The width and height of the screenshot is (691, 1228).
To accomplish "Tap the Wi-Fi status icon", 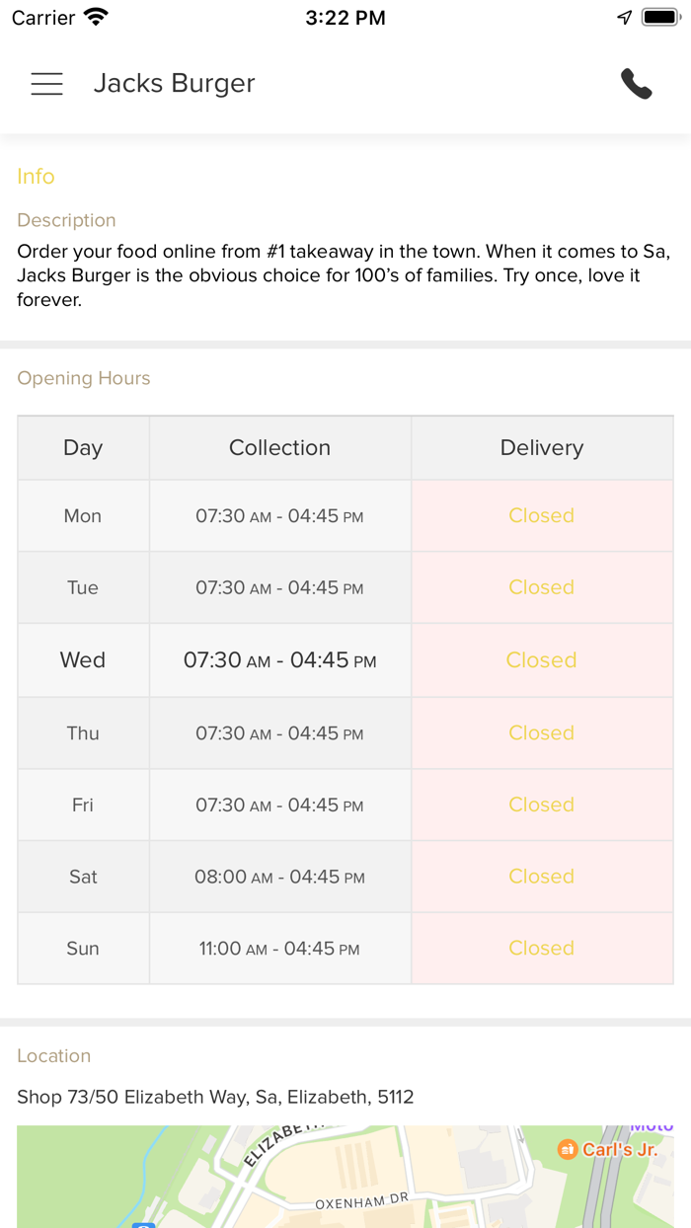I will 96,18.
